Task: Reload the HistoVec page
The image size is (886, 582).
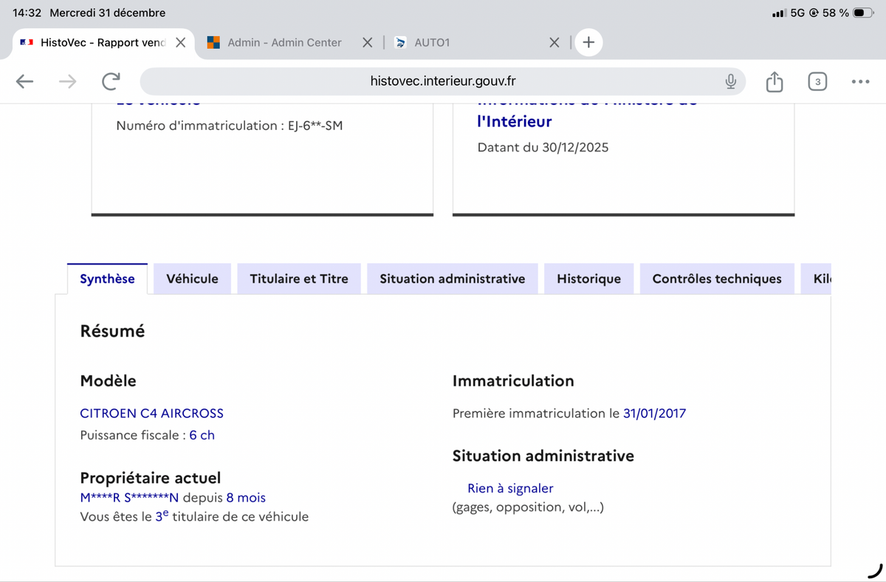Action: (111, 81)
